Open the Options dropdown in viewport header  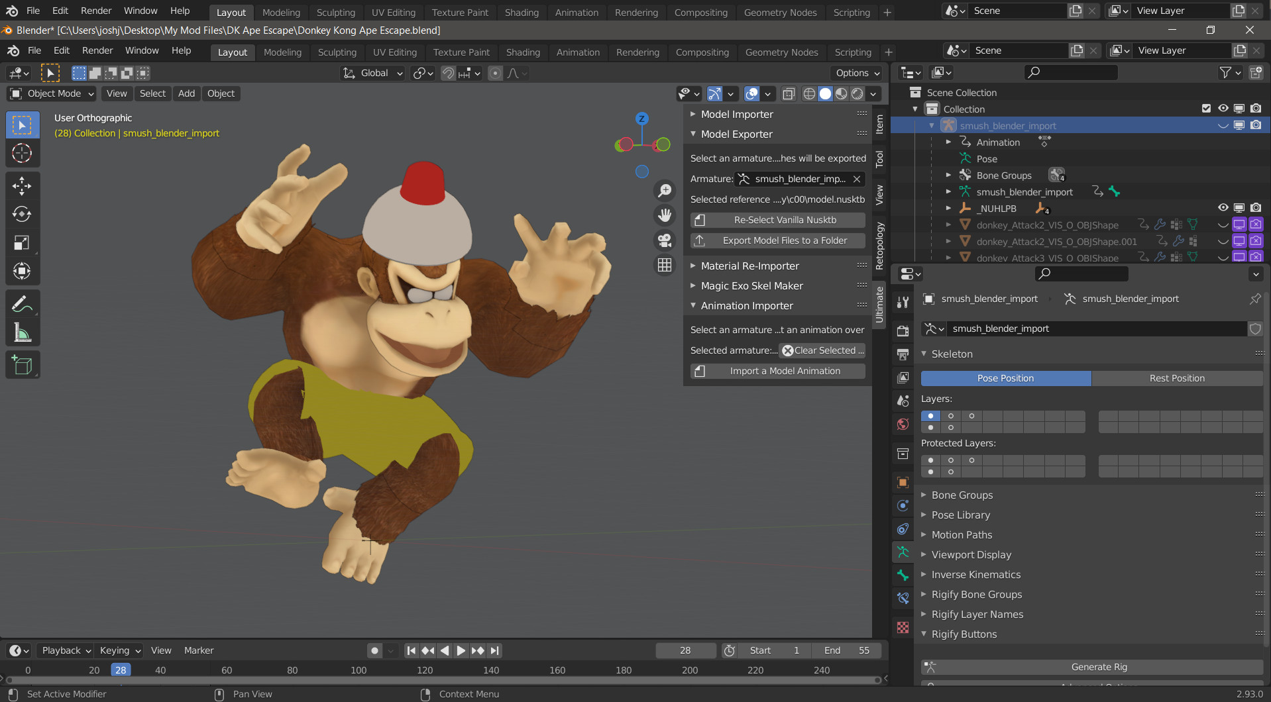pos(857,74)
